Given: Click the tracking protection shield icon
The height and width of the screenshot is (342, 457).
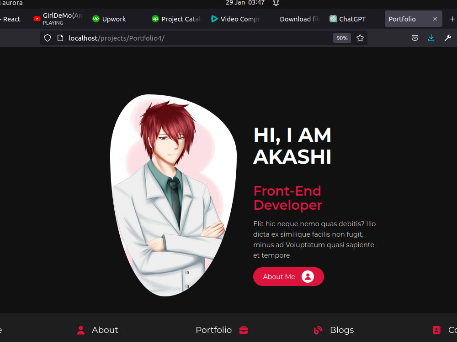Looking at the screenshot, I should click(48, 38).
